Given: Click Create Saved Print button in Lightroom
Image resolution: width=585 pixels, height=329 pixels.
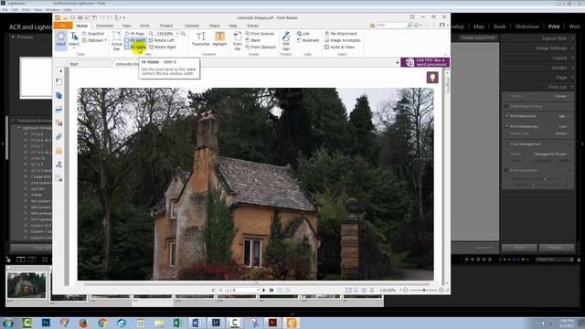Looking at the screenshot, I should (478, 38).
